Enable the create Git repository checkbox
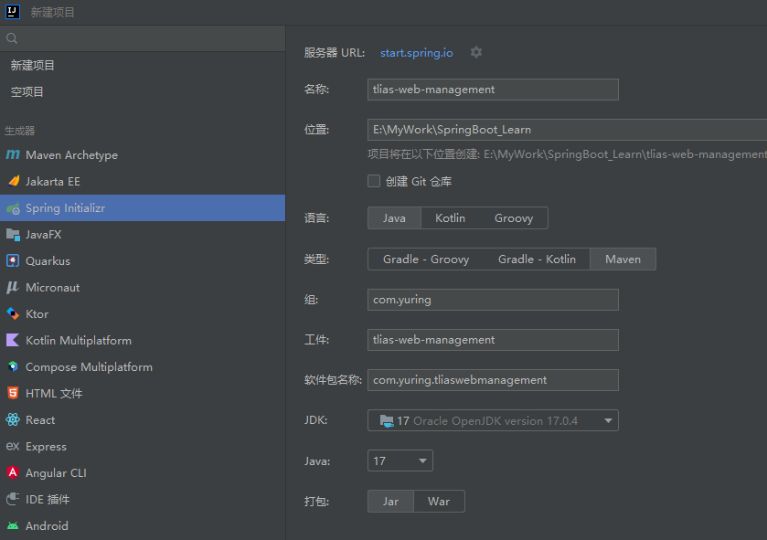This screenshot has height=540, width=767. [x=374, y=181]
